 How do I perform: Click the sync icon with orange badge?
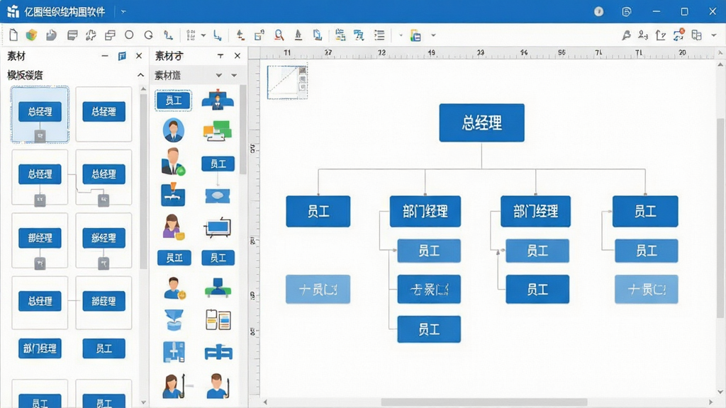(678, 34)
